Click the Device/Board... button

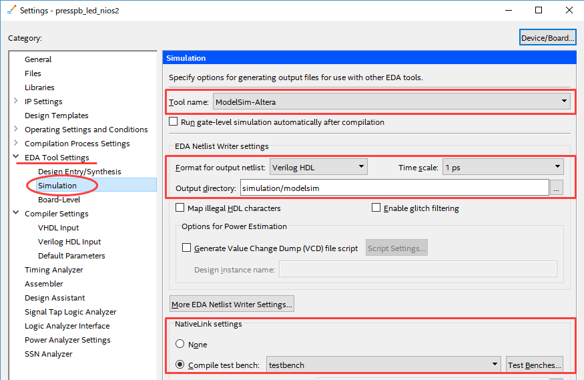click(x=547, y=37)
